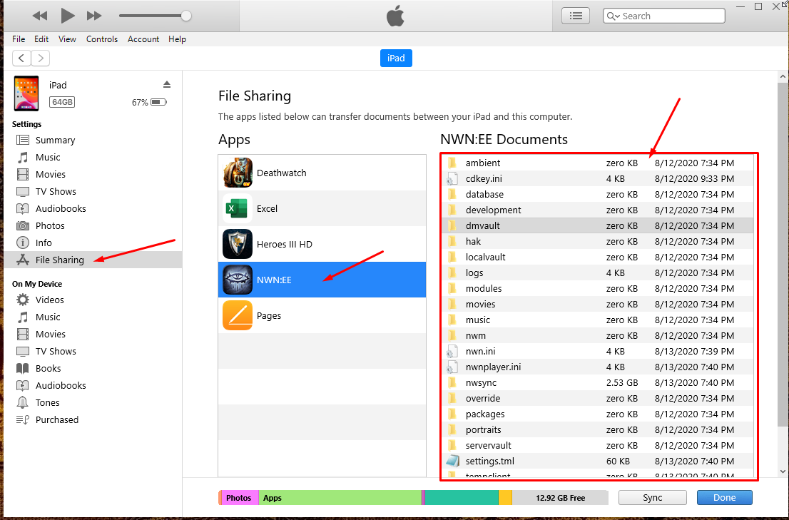Click into the Search field
The image size is (789, 520).
(663, 16)
